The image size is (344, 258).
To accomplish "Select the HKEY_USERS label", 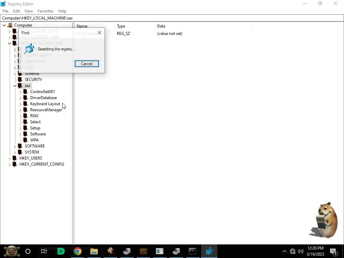I will pyautogui.click(x=31, y=158).
